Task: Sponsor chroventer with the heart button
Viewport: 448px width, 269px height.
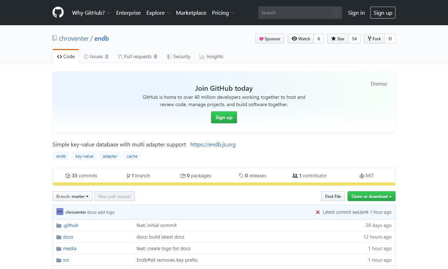Action: (x=269, y=39)
